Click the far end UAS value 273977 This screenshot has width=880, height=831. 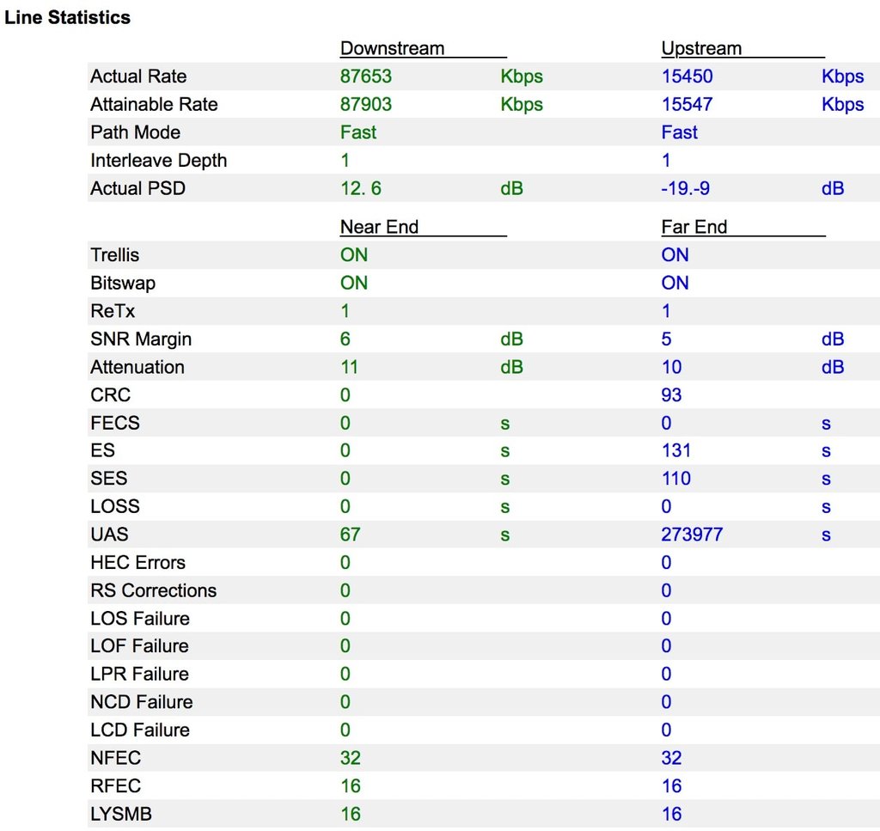[x=692, y=535]
